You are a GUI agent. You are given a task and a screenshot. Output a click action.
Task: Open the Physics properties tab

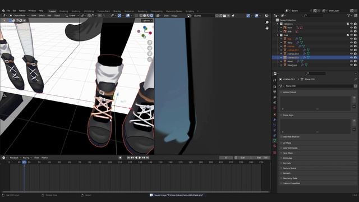click(x=275, y=130)
